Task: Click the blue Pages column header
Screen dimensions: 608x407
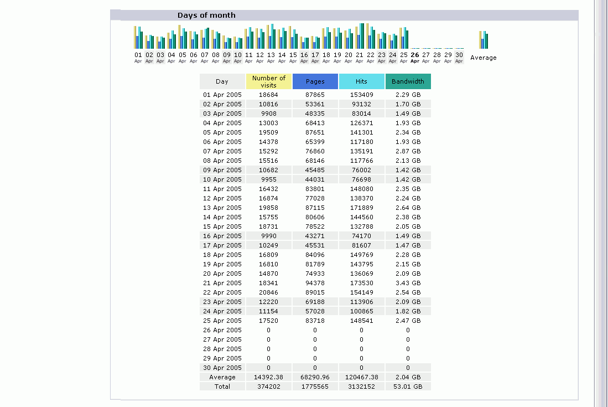Action: tap(315, 81)
